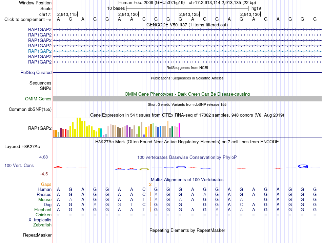This screenshot has width=322, height=243.
Task: Click the light blue RAP1GAP2 transcript label
Action: click(40, 51)
